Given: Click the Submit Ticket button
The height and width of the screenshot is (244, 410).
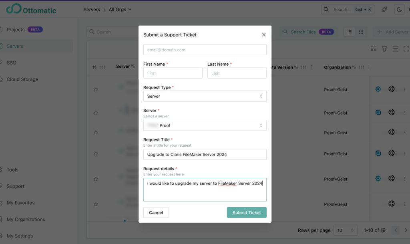Looking at the screenshot, I should click(247, 213).
